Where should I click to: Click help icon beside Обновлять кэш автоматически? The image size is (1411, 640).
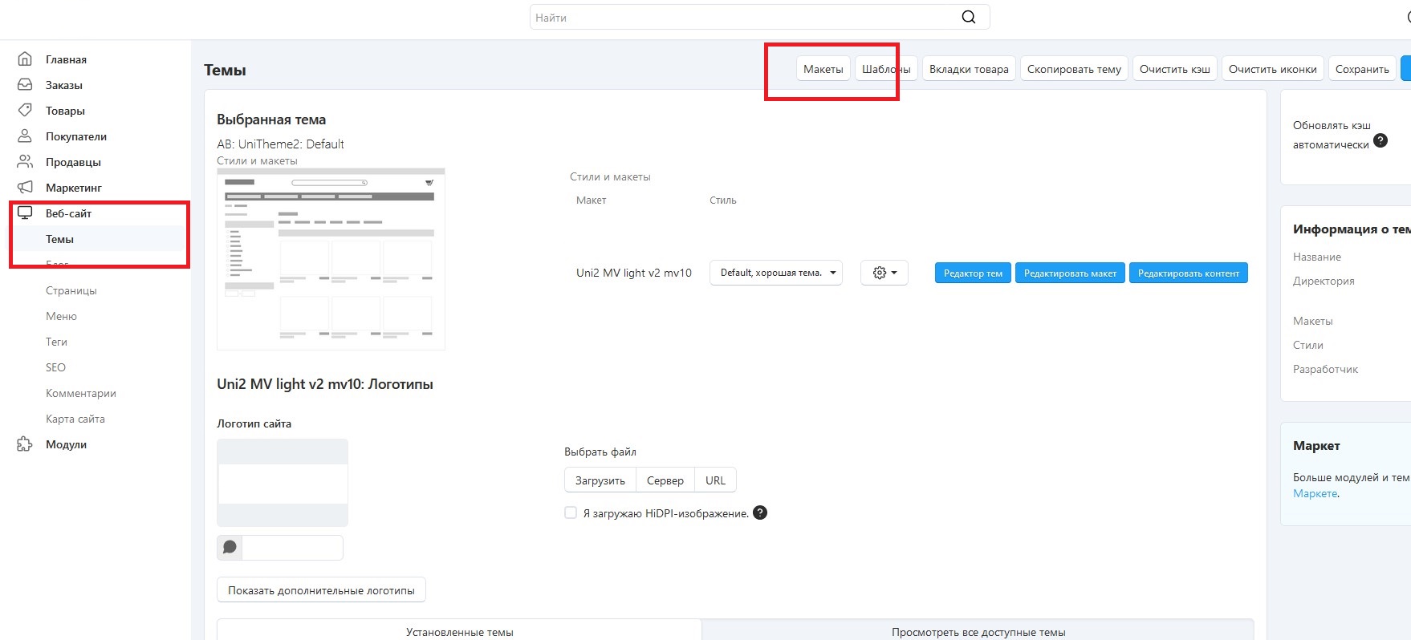(1381, 140)
